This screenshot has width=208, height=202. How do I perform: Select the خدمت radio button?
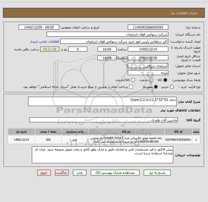point(151,80)
